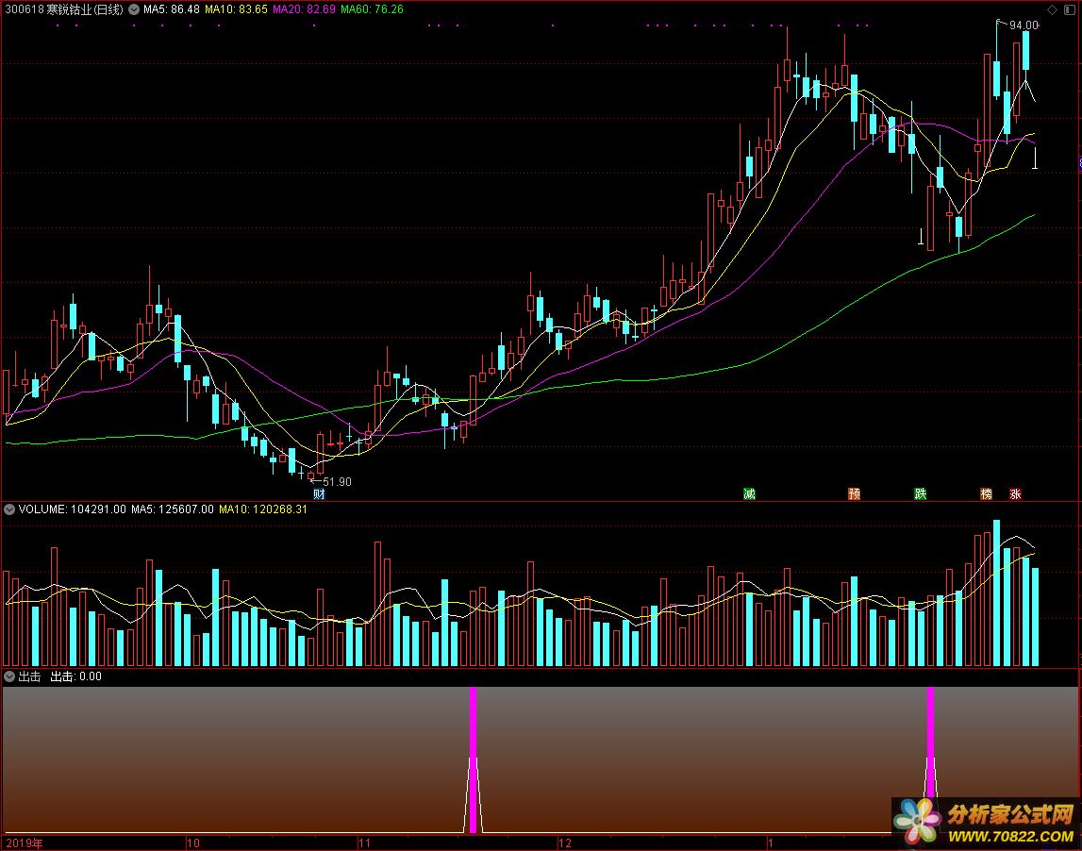Image resolution: width=1082 pixels, height=851 pixels.
Task: Click the green 减 event marker
Action: [749, 493]
